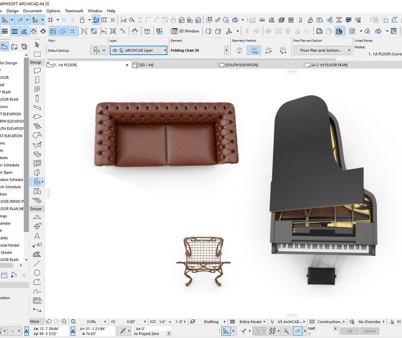Select the Wall tool
Screen dimensions: 402x338
click(x=37, y=70)
